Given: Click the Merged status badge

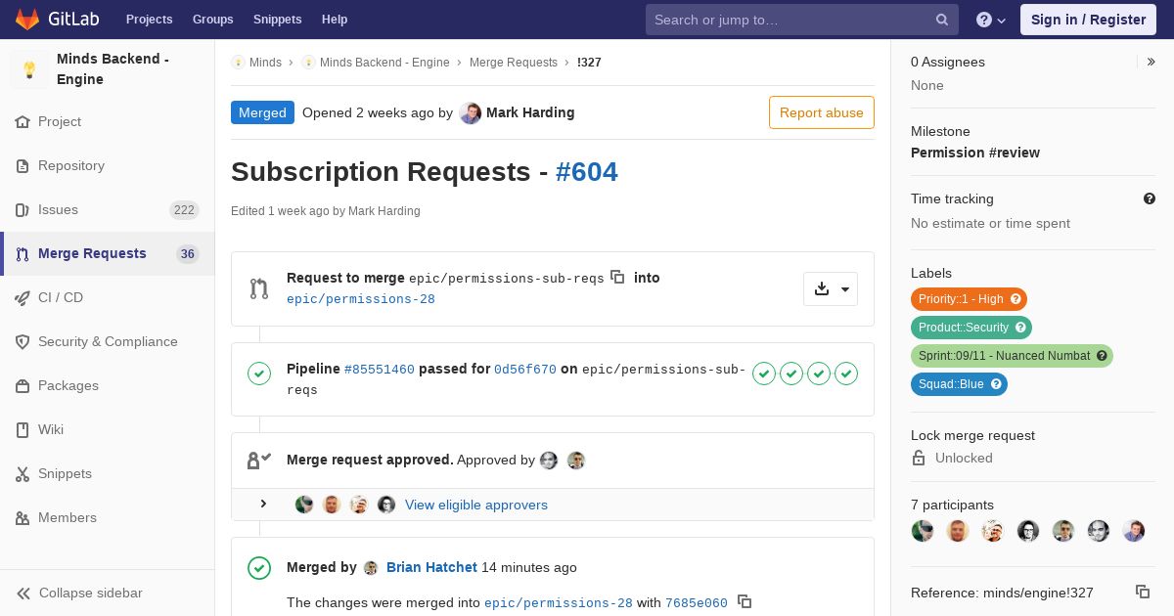Looking at the screenshot, I should coord(262,112).
